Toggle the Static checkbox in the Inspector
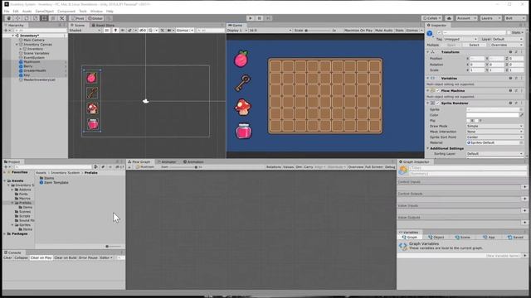 [x=509, y=32]
